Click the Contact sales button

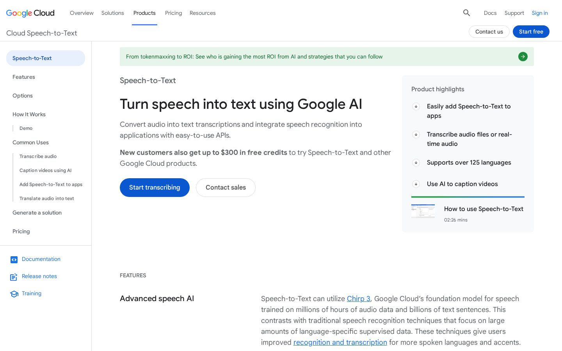click(226, 188)
